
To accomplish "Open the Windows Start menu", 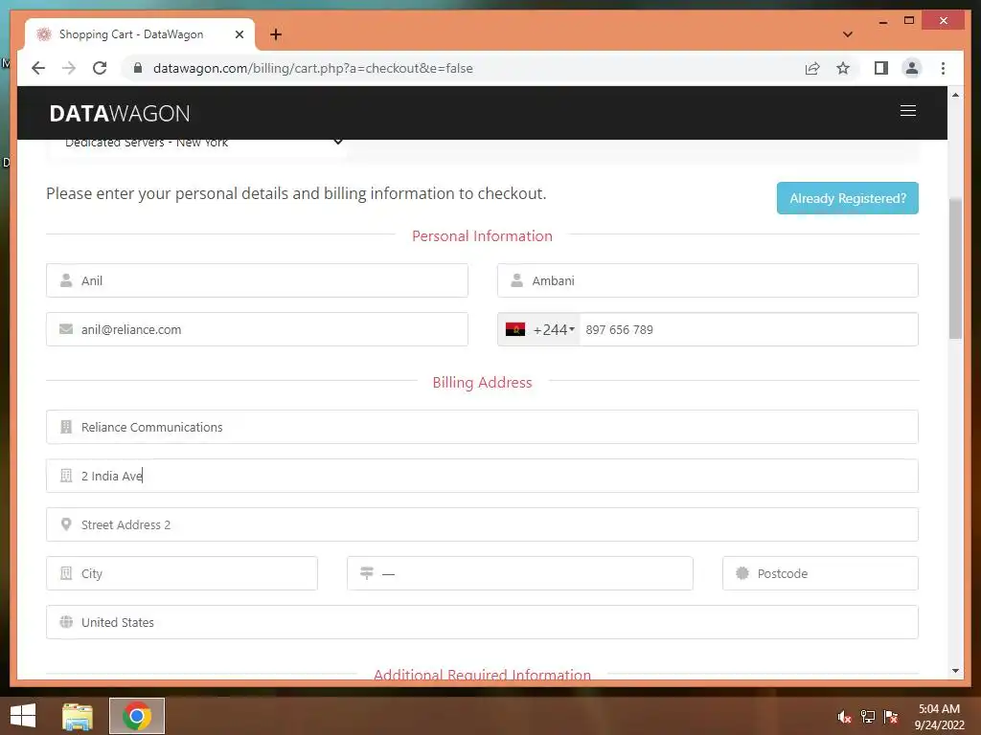I will point(23,716).
